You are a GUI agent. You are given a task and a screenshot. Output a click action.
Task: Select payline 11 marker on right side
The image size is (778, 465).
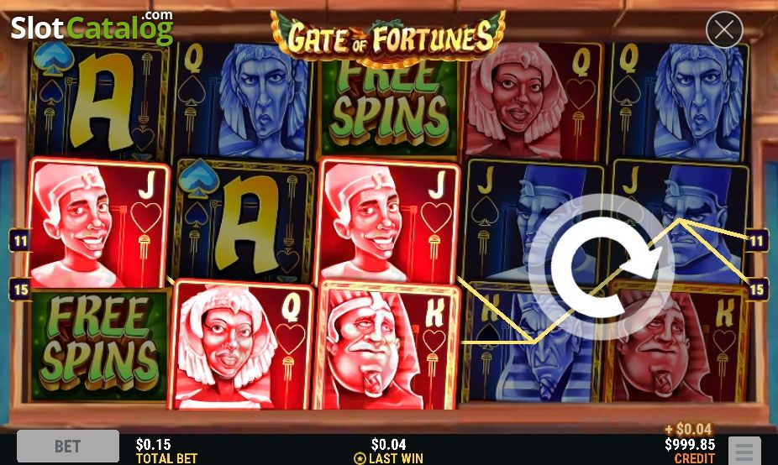tap(757, 241)
